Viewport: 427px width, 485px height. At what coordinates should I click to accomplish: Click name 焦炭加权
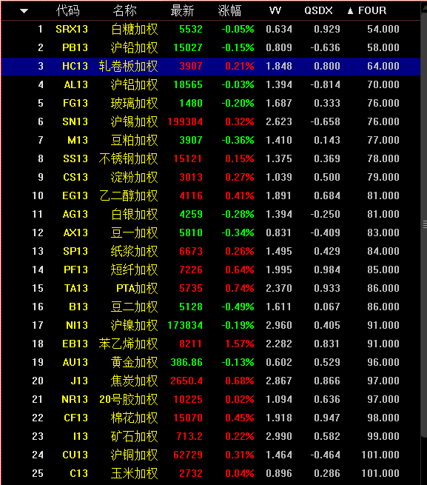pyautogui.click(x=134, y=381)
